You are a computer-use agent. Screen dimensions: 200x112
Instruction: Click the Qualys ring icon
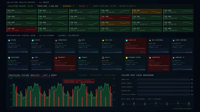tap(103, 58)
